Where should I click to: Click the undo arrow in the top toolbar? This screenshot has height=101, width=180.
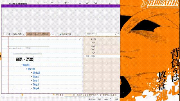coord(52,3)
